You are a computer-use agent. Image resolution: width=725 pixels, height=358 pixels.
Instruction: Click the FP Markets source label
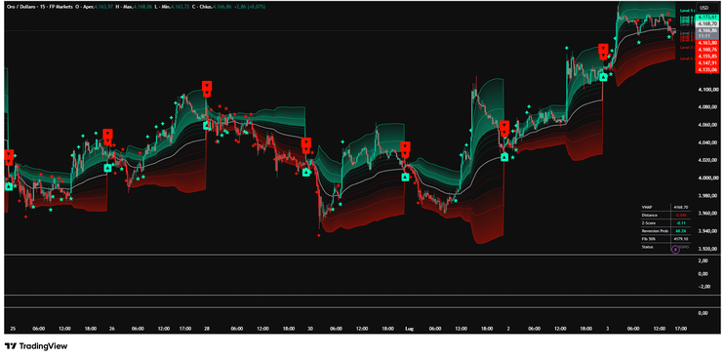60,7
